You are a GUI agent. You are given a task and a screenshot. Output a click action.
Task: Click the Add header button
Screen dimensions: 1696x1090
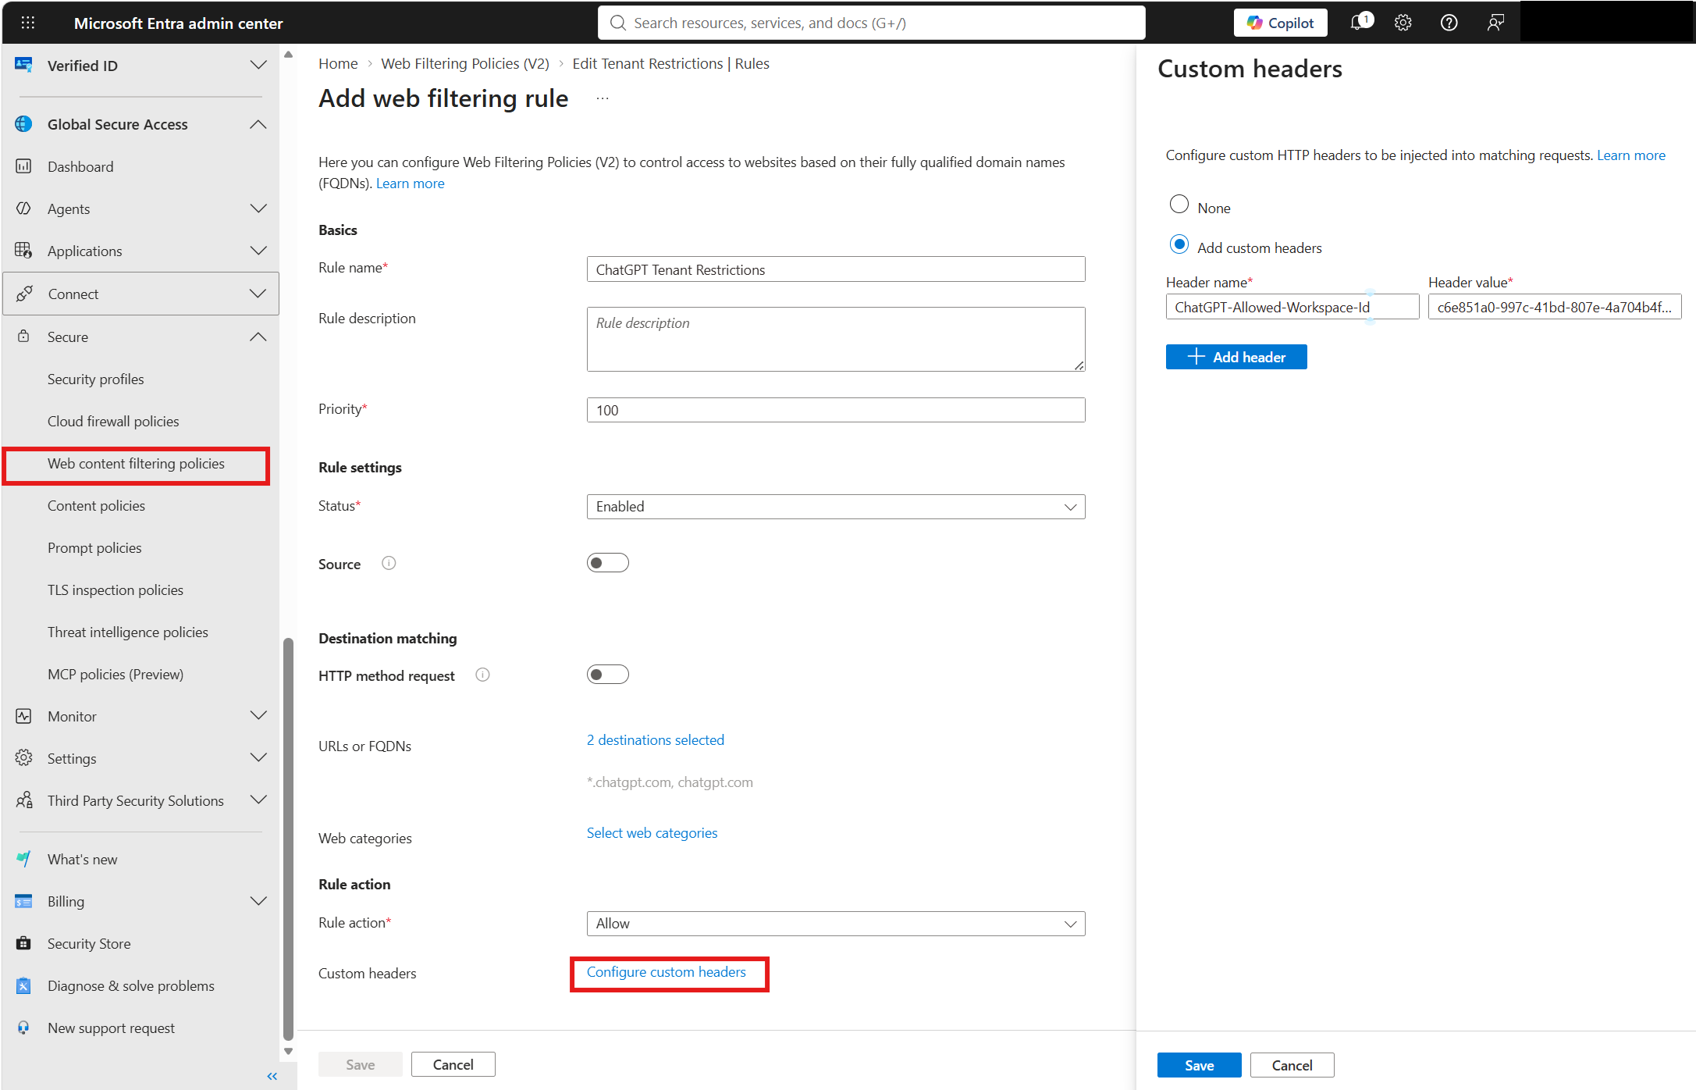(x=1236, y=357)
